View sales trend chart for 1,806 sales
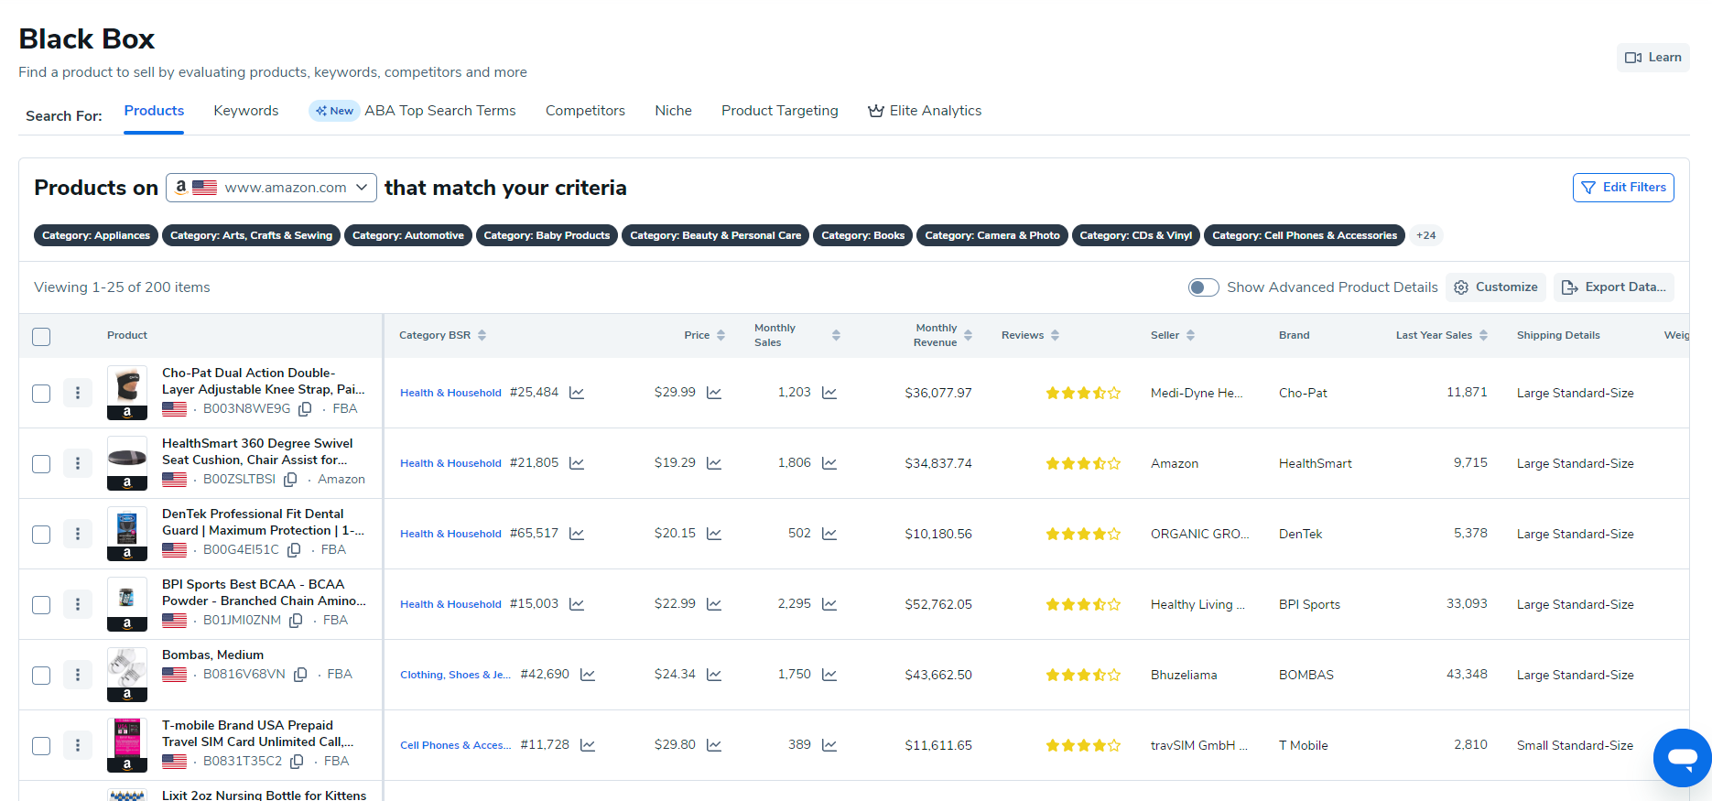This screenshot has height=801, width=1712. click(x=829, y=463)
